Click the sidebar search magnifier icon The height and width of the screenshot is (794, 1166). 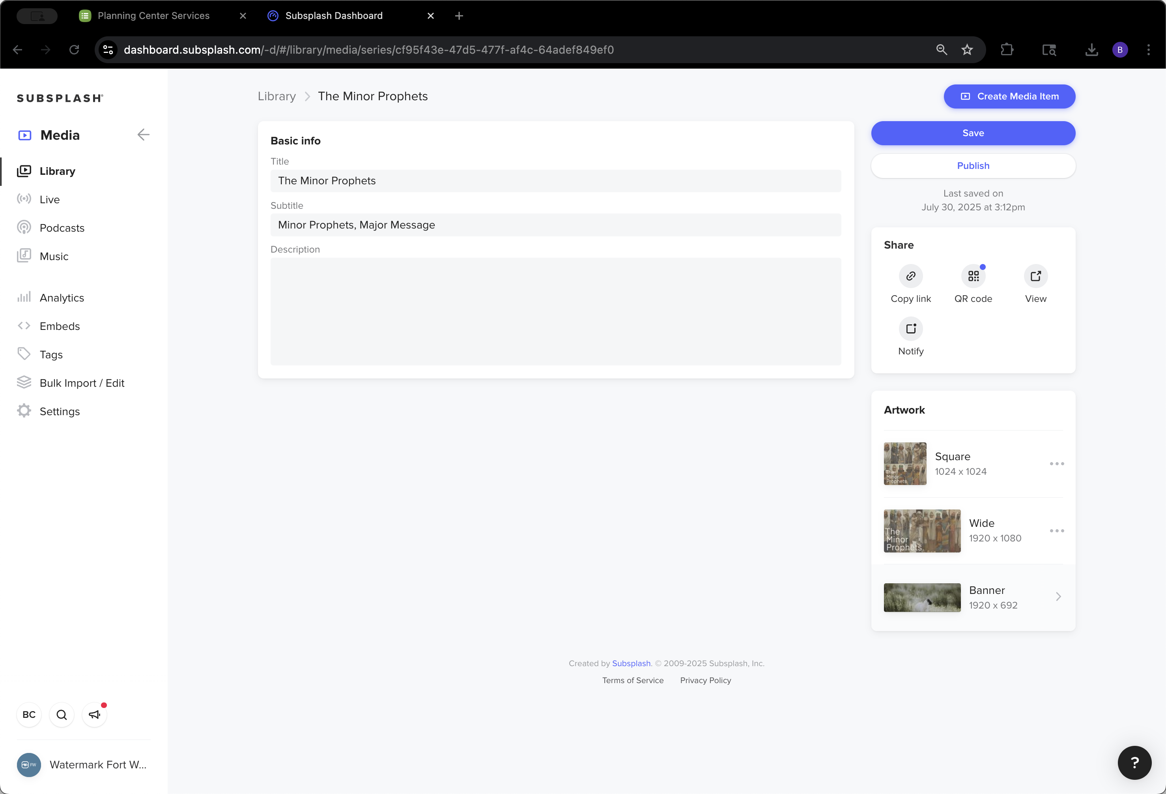(62, 714)
